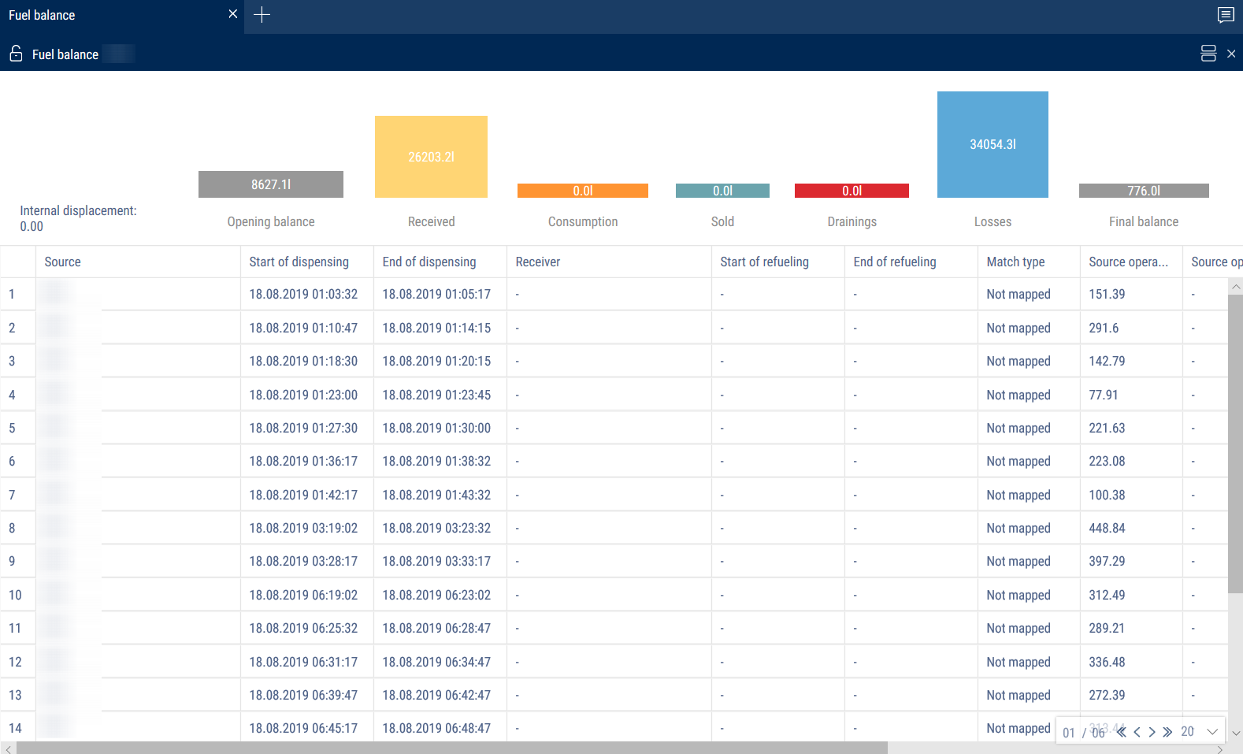
Task: Click the Opening balance bar 8627.1l
Action: (271, 184)
